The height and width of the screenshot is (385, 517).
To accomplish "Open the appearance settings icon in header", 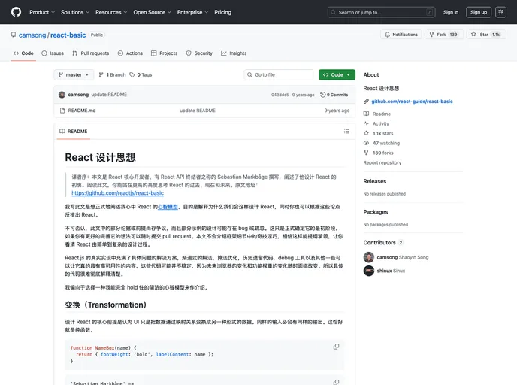I will point(500,12).
